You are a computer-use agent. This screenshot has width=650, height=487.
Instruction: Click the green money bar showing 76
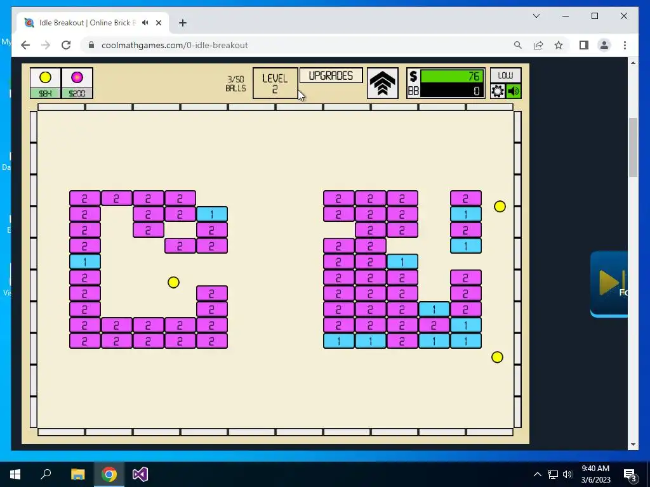(452, 76)
